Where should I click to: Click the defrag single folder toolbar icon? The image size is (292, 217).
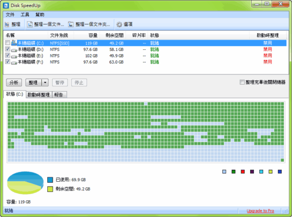click(x=71, y=24)
